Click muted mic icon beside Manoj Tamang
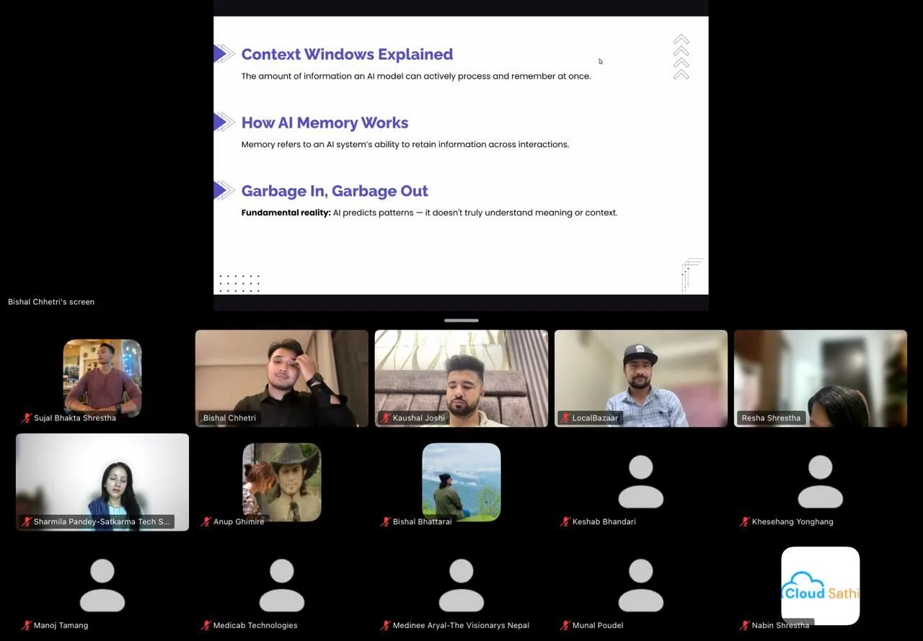 click(x=27, y=626)
